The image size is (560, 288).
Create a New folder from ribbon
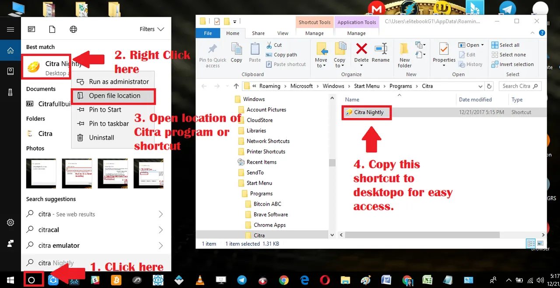click(x=405, y=55)
